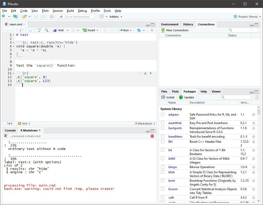Open the Project: (None) dropdown
Image resolution: width=263 pixels, height=205 pixels.
(247, 17)
